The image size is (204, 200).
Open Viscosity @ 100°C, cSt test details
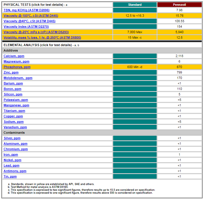tap(31, 16)
